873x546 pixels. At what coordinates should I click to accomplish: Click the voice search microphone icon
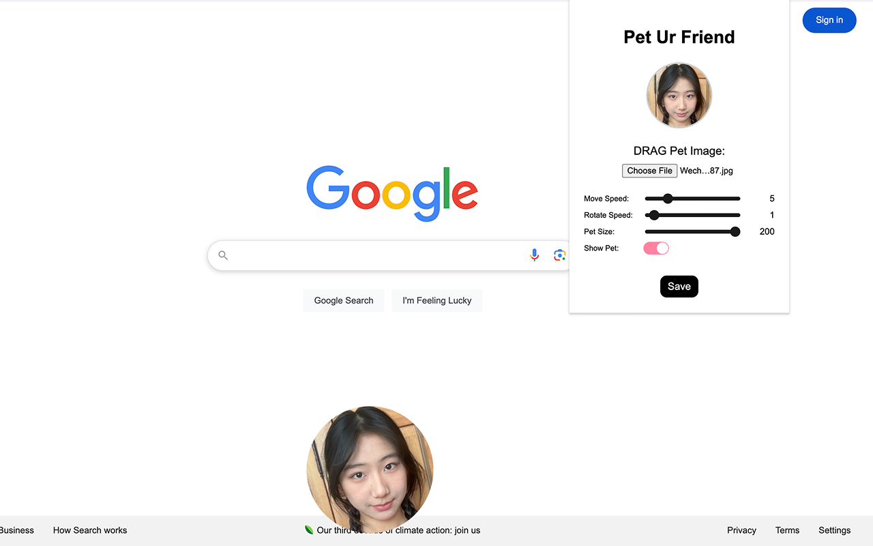534,255
